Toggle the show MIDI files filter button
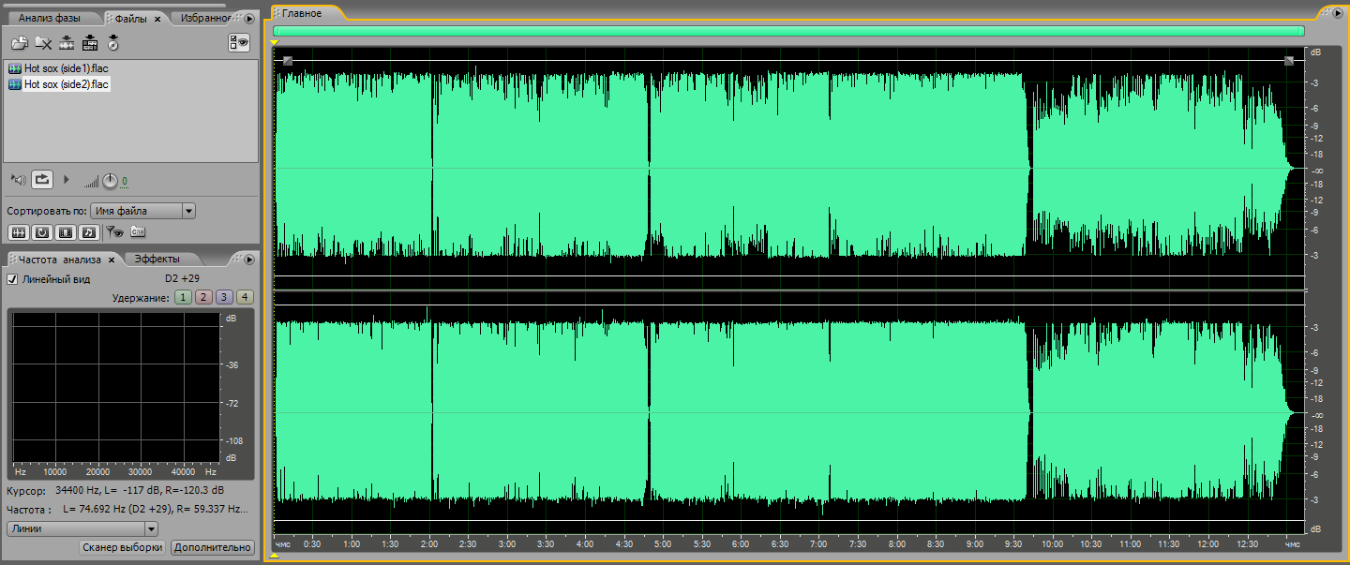Image resolution: width=1350 pixels, height=565 pixels. coord(87,231)
